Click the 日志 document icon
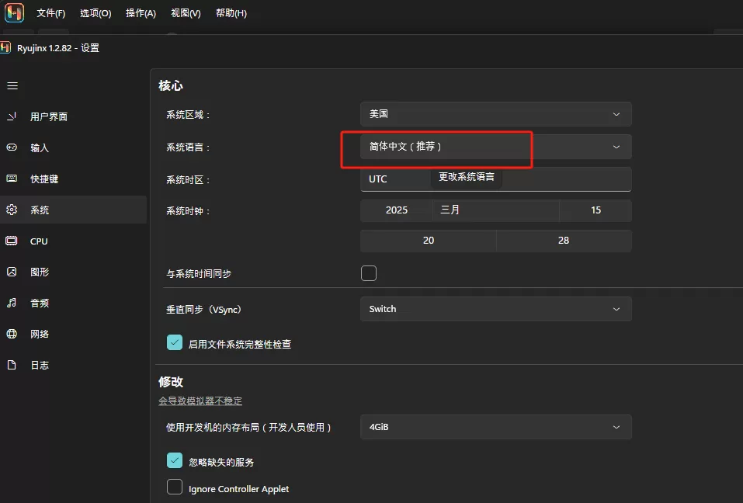This screenshot has height=503, width=743. (12, 365)
